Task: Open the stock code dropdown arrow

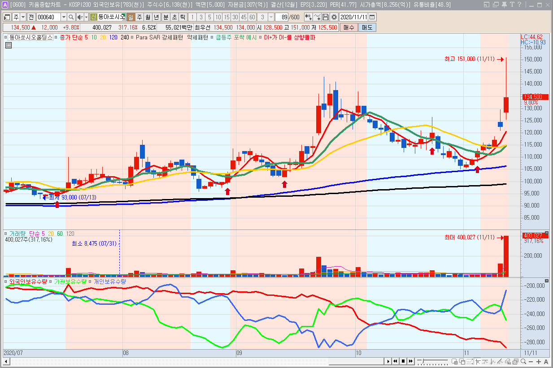Action: 63,17
